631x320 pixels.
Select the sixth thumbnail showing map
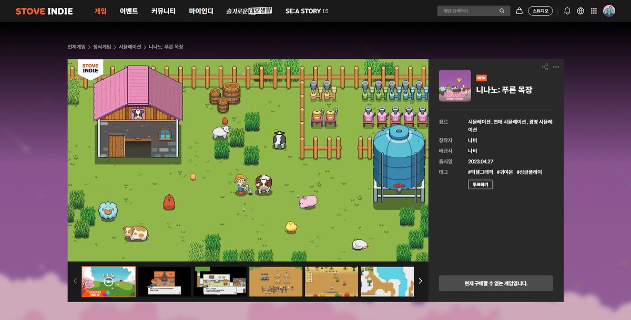click(x=388, y=282)
